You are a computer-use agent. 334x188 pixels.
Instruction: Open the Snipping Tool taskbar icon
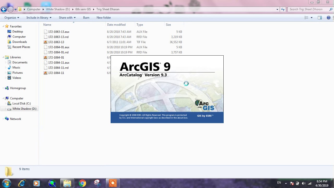click(98, 183)
